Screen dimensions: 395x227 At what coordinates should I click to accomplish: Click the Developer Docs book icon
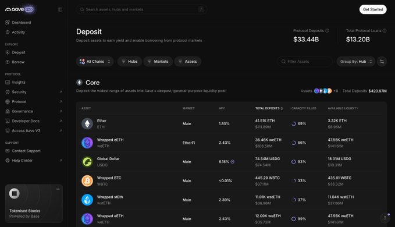click(x=8, y=121)
